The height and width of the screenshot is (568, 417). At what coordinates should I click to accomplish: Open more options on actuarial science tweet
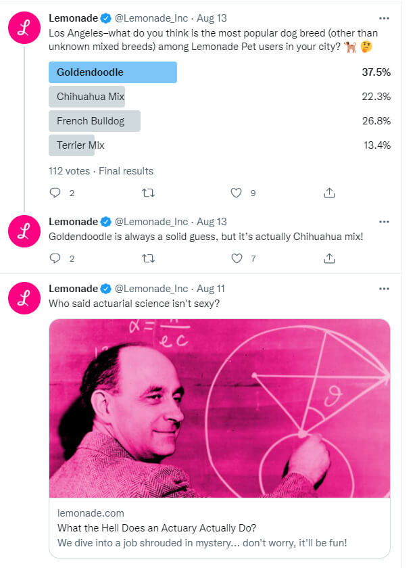tap(384, 289)
